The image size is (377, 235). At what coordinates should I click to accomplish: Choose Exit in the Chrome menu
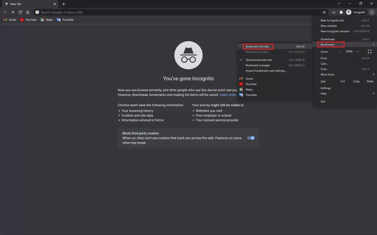point(345,101)
